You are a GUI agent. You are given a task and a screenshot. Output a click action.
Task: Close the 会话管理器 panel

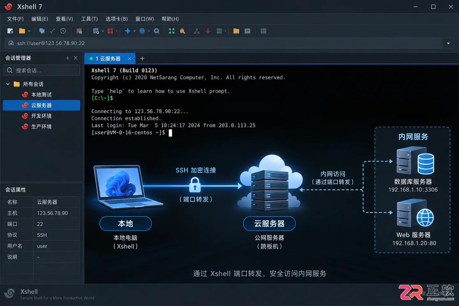(76, 58)
